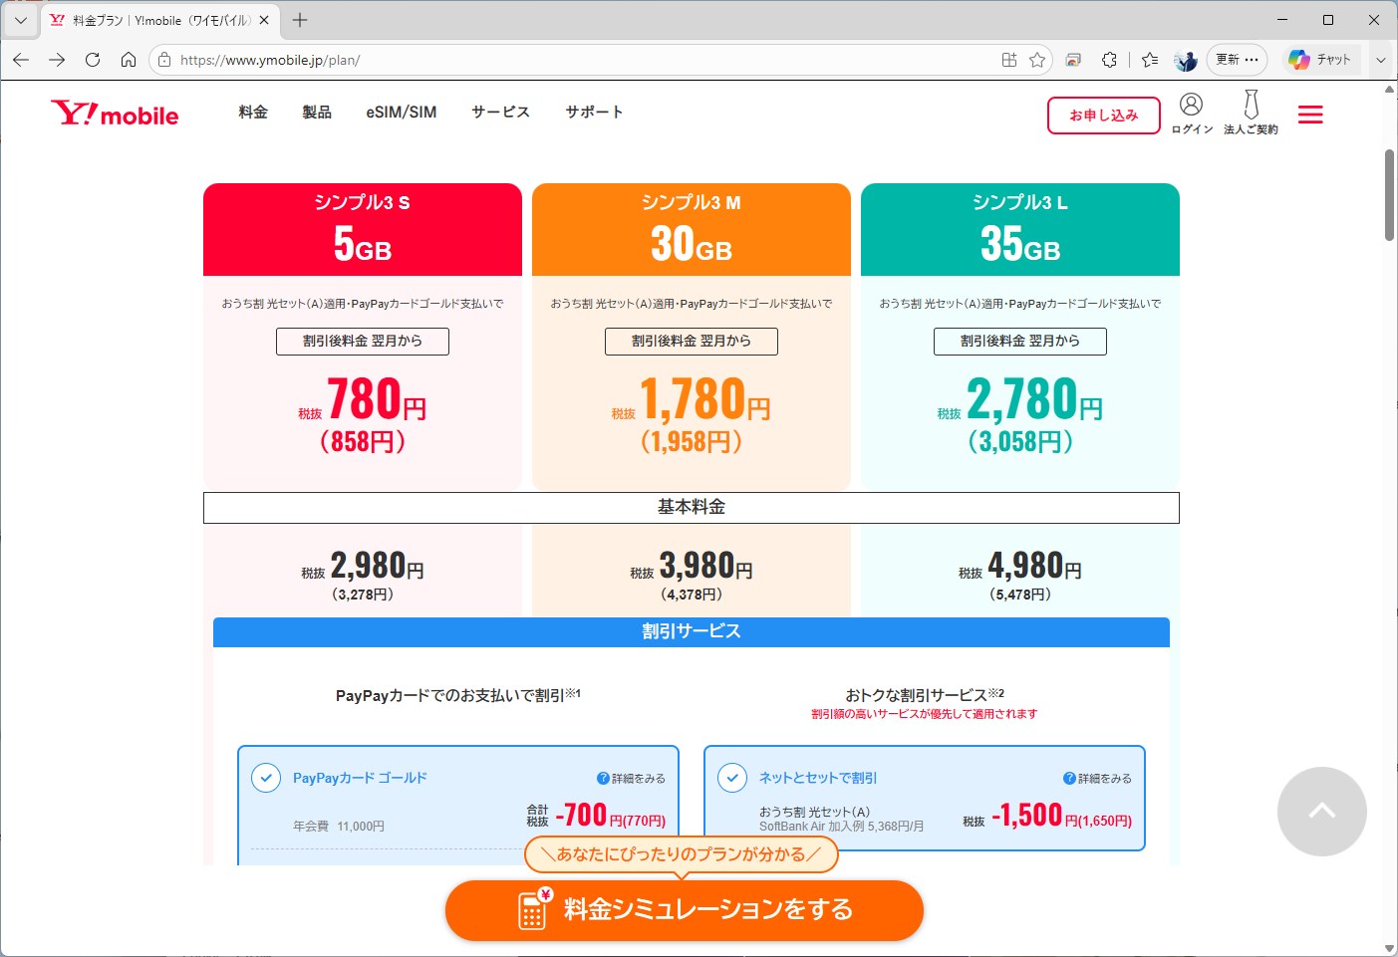Open PayPayカード ゴールド 詳細をみる help
Viewport: 1398px width, 957px height.
(x=631, y=779)
